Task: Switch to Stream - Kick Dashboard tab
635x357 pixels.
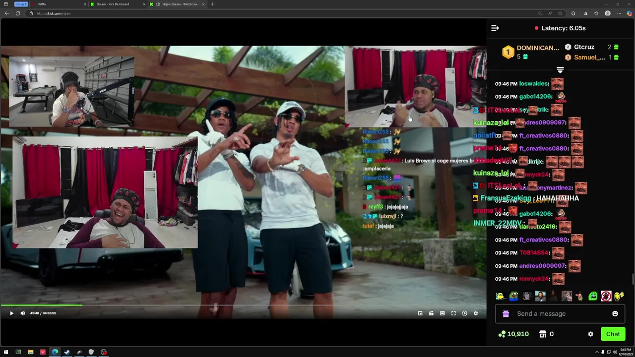Action: 118,4
